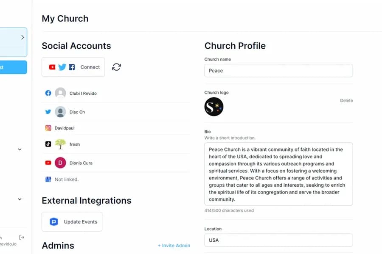382x254 pixels.
Task: Click the Church name input field
Action: 278,71
